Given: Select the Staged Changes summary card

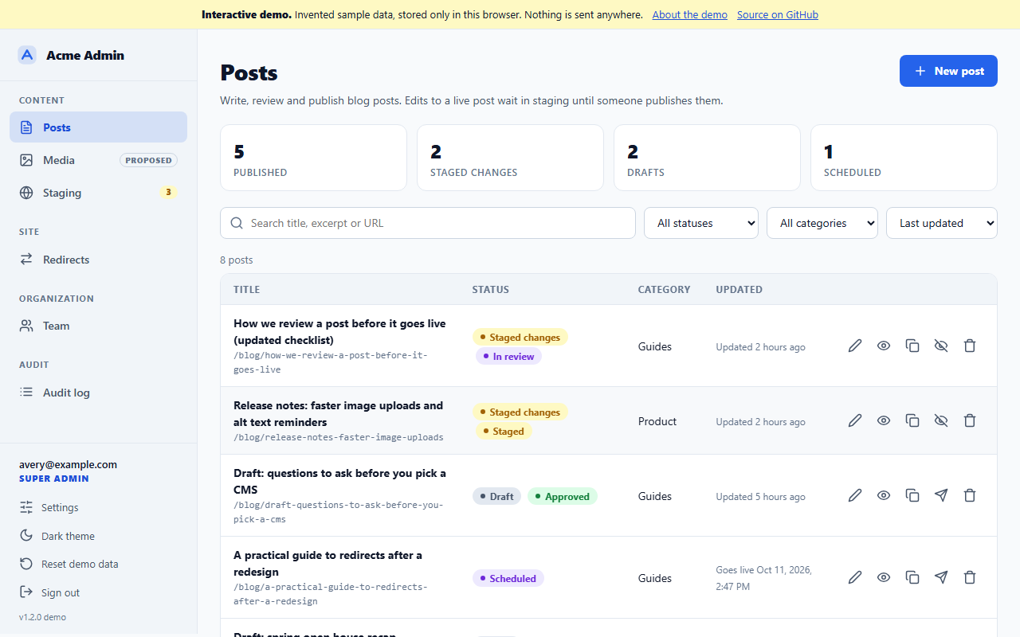Looking at the screenshot, I should (x=510, y=158).
